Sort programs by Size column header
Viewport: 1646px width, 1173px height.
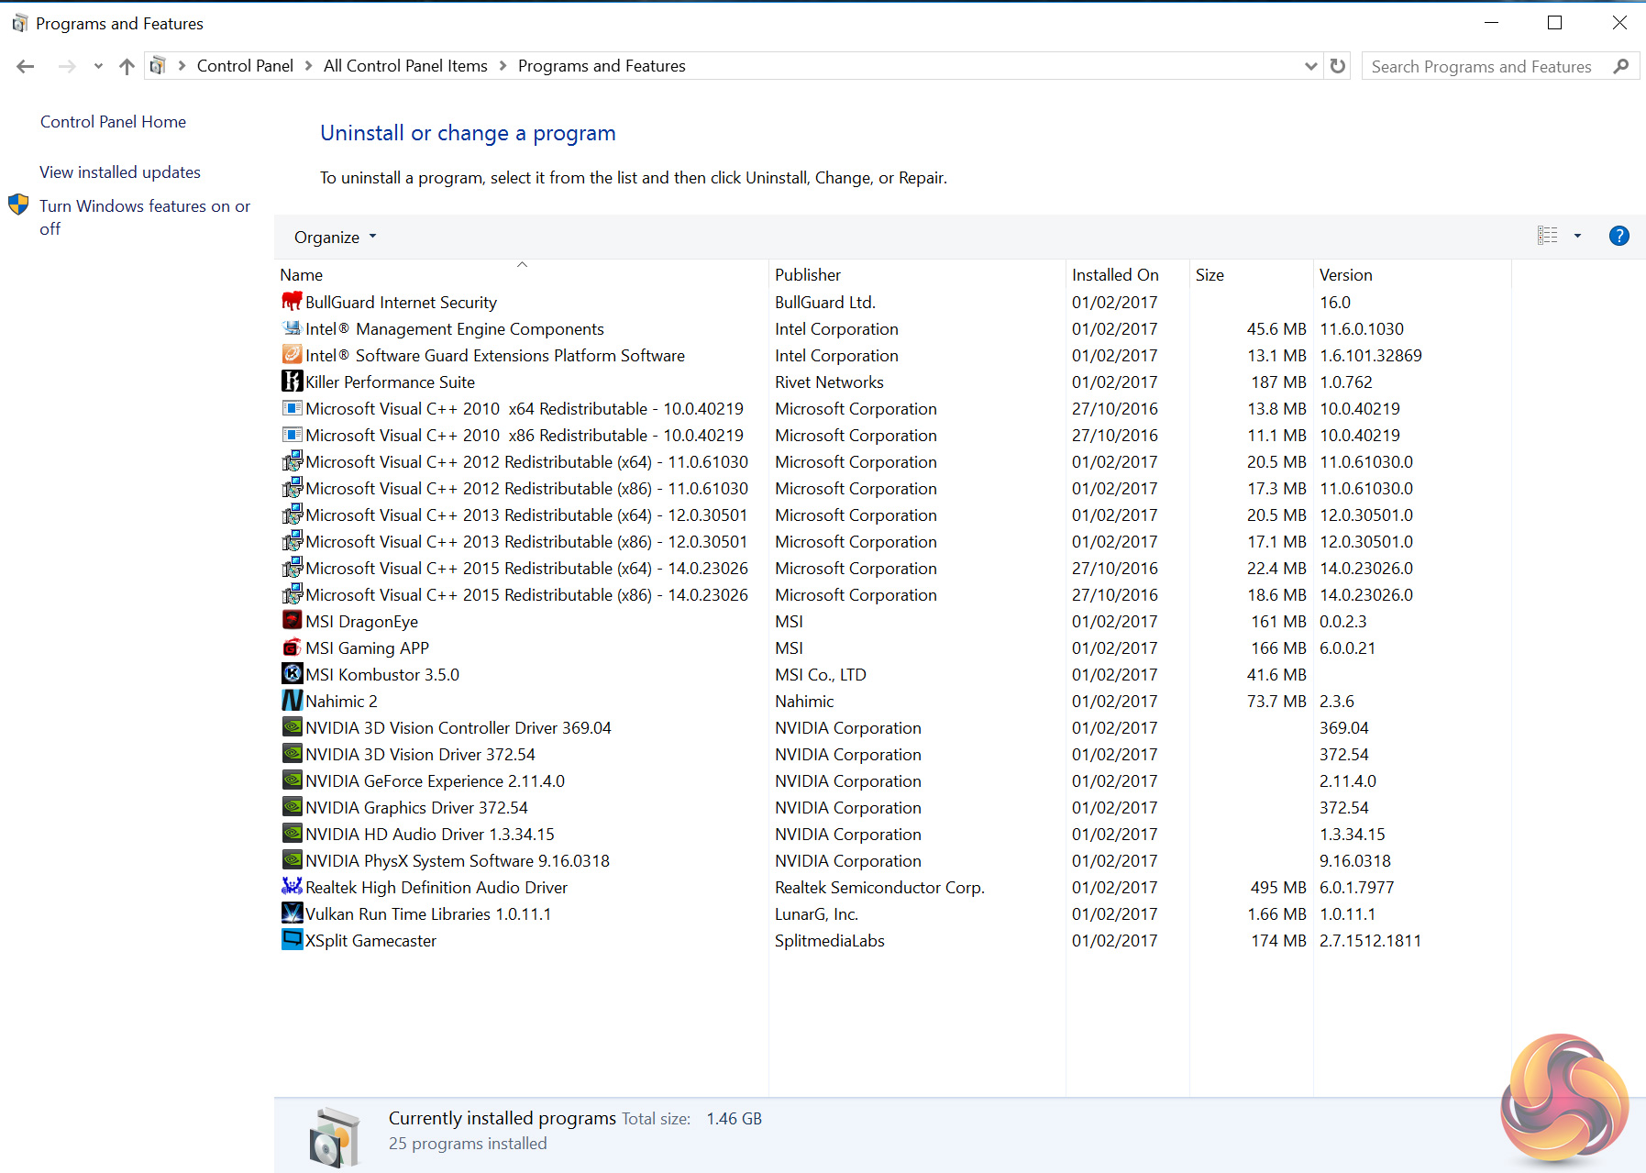click(x=1210, y=275)
